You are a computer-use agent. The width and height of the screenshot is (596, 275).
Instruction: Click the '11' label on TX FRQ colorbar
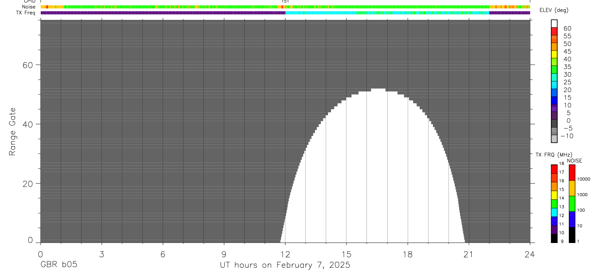562,224
